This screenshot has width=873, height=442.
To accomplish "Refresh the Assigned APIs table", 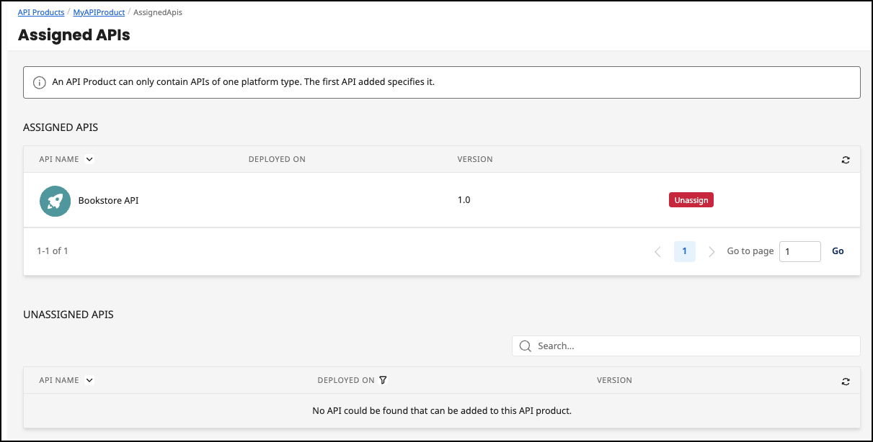I will 845,159.
